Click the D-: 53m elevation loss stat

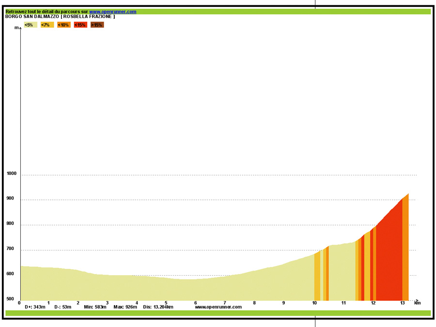63,307
